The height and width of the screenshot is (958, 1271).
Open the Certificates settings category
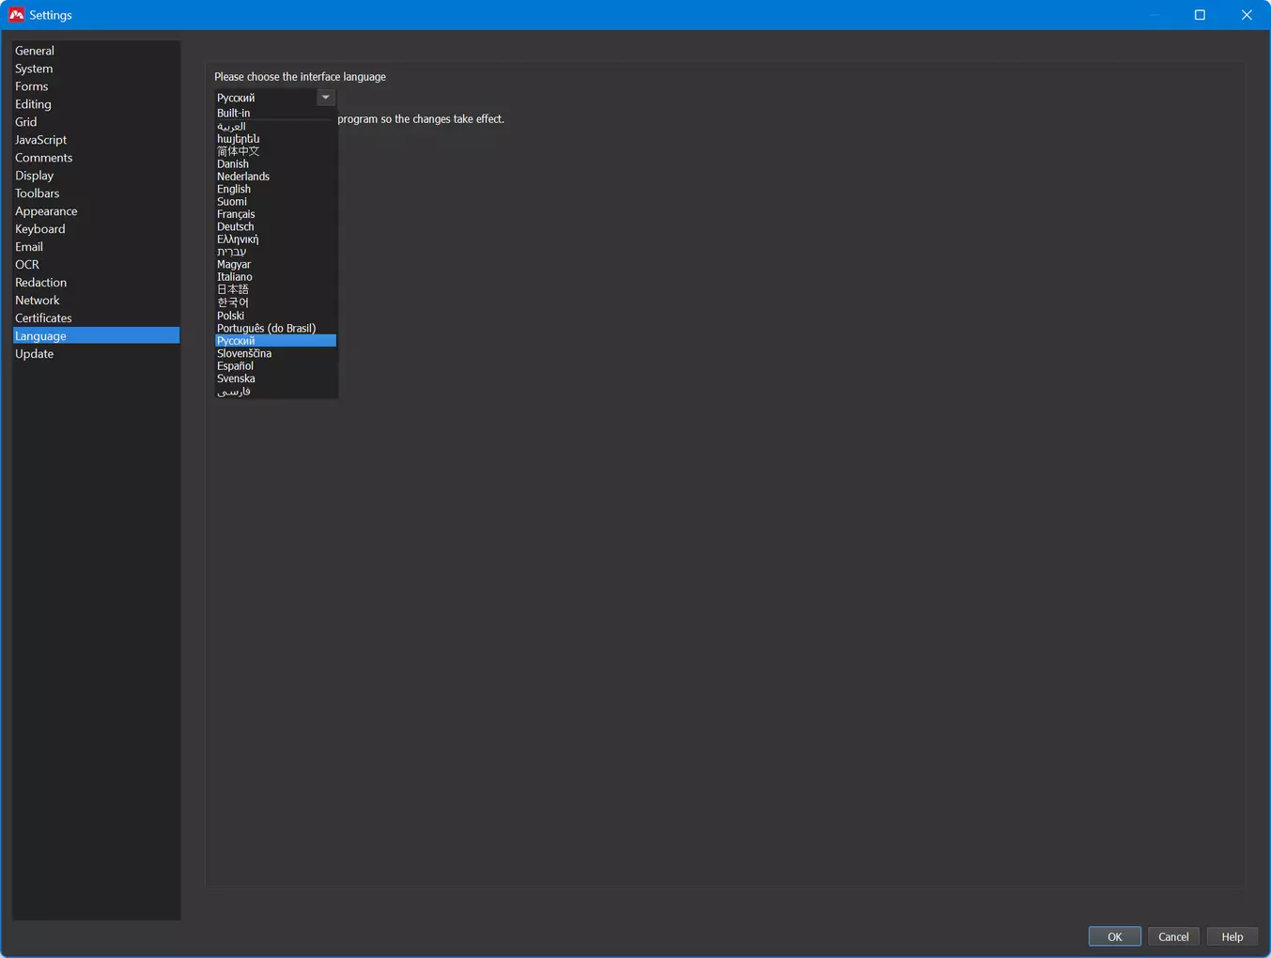(x=43, y=318)
